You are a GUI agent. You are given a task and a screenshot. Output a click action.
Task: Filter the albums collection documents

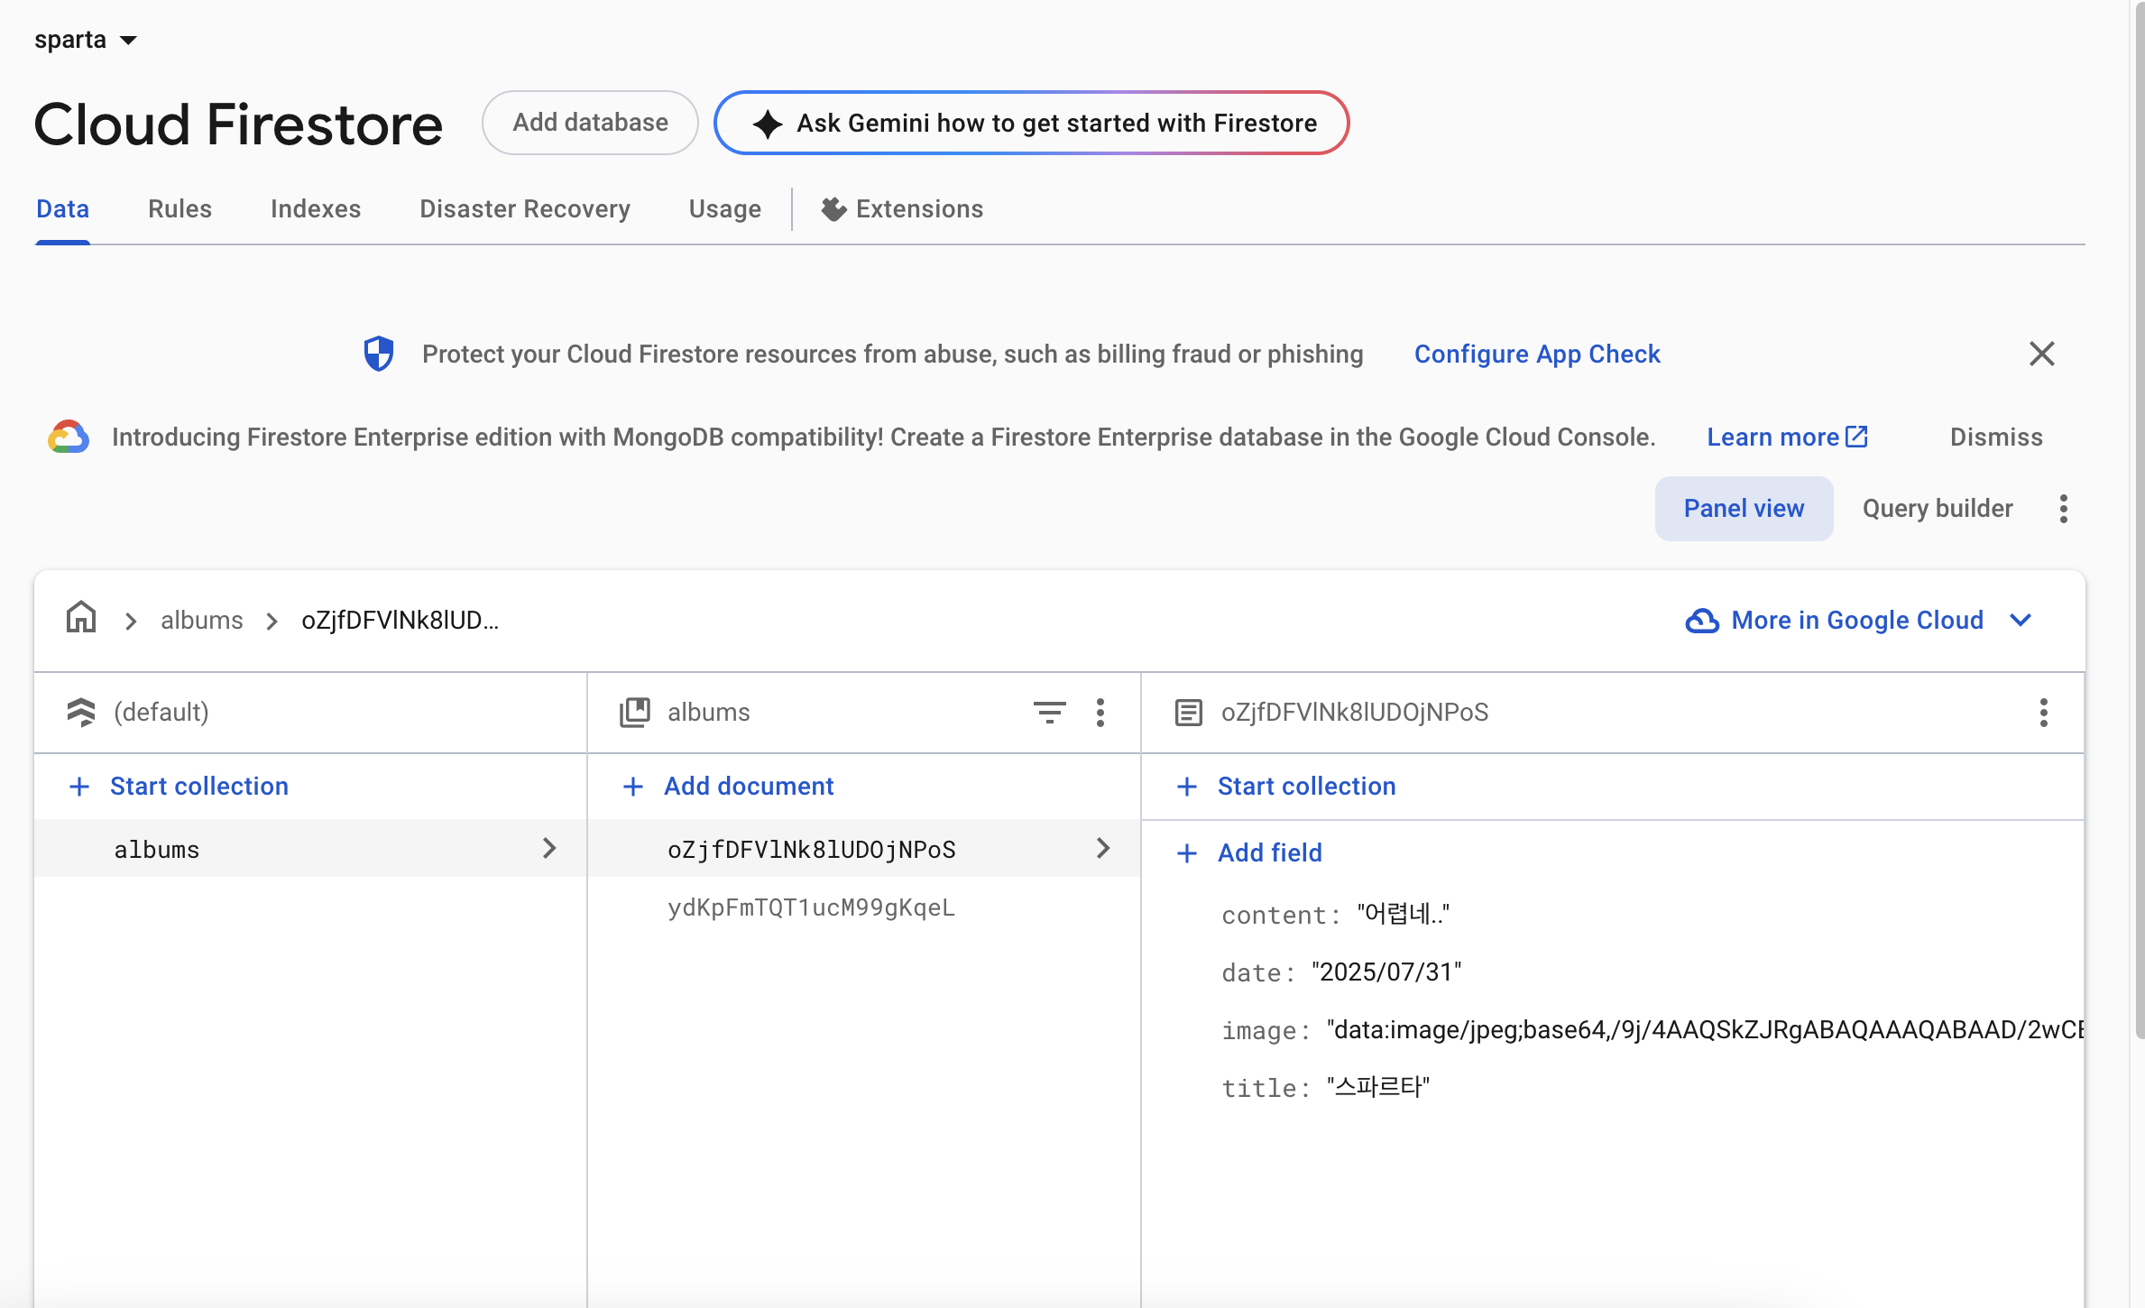[x=1050, y=713]
